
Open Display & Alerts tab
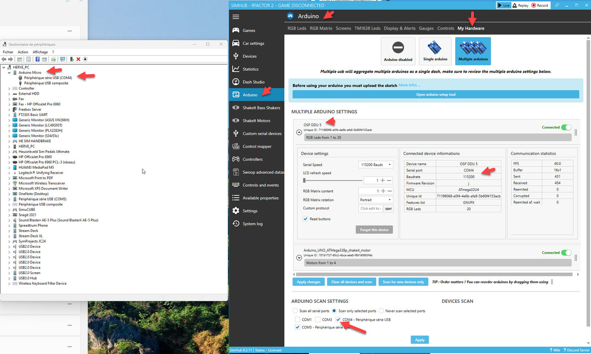coord(399,29)
